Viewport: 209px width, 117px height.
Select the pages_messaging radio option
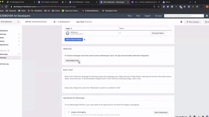pyautogui.click(x=69, y=112)
